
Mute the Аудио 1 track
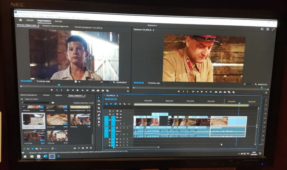pyautogui.click(x=120, y=128)
